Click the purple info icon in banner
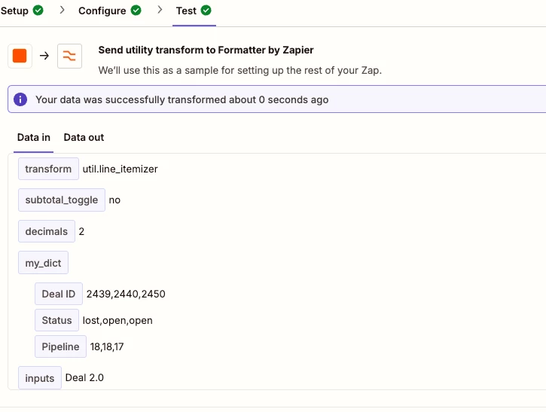The width and height of the screenshot is (546, 412). tap(20, 99)
